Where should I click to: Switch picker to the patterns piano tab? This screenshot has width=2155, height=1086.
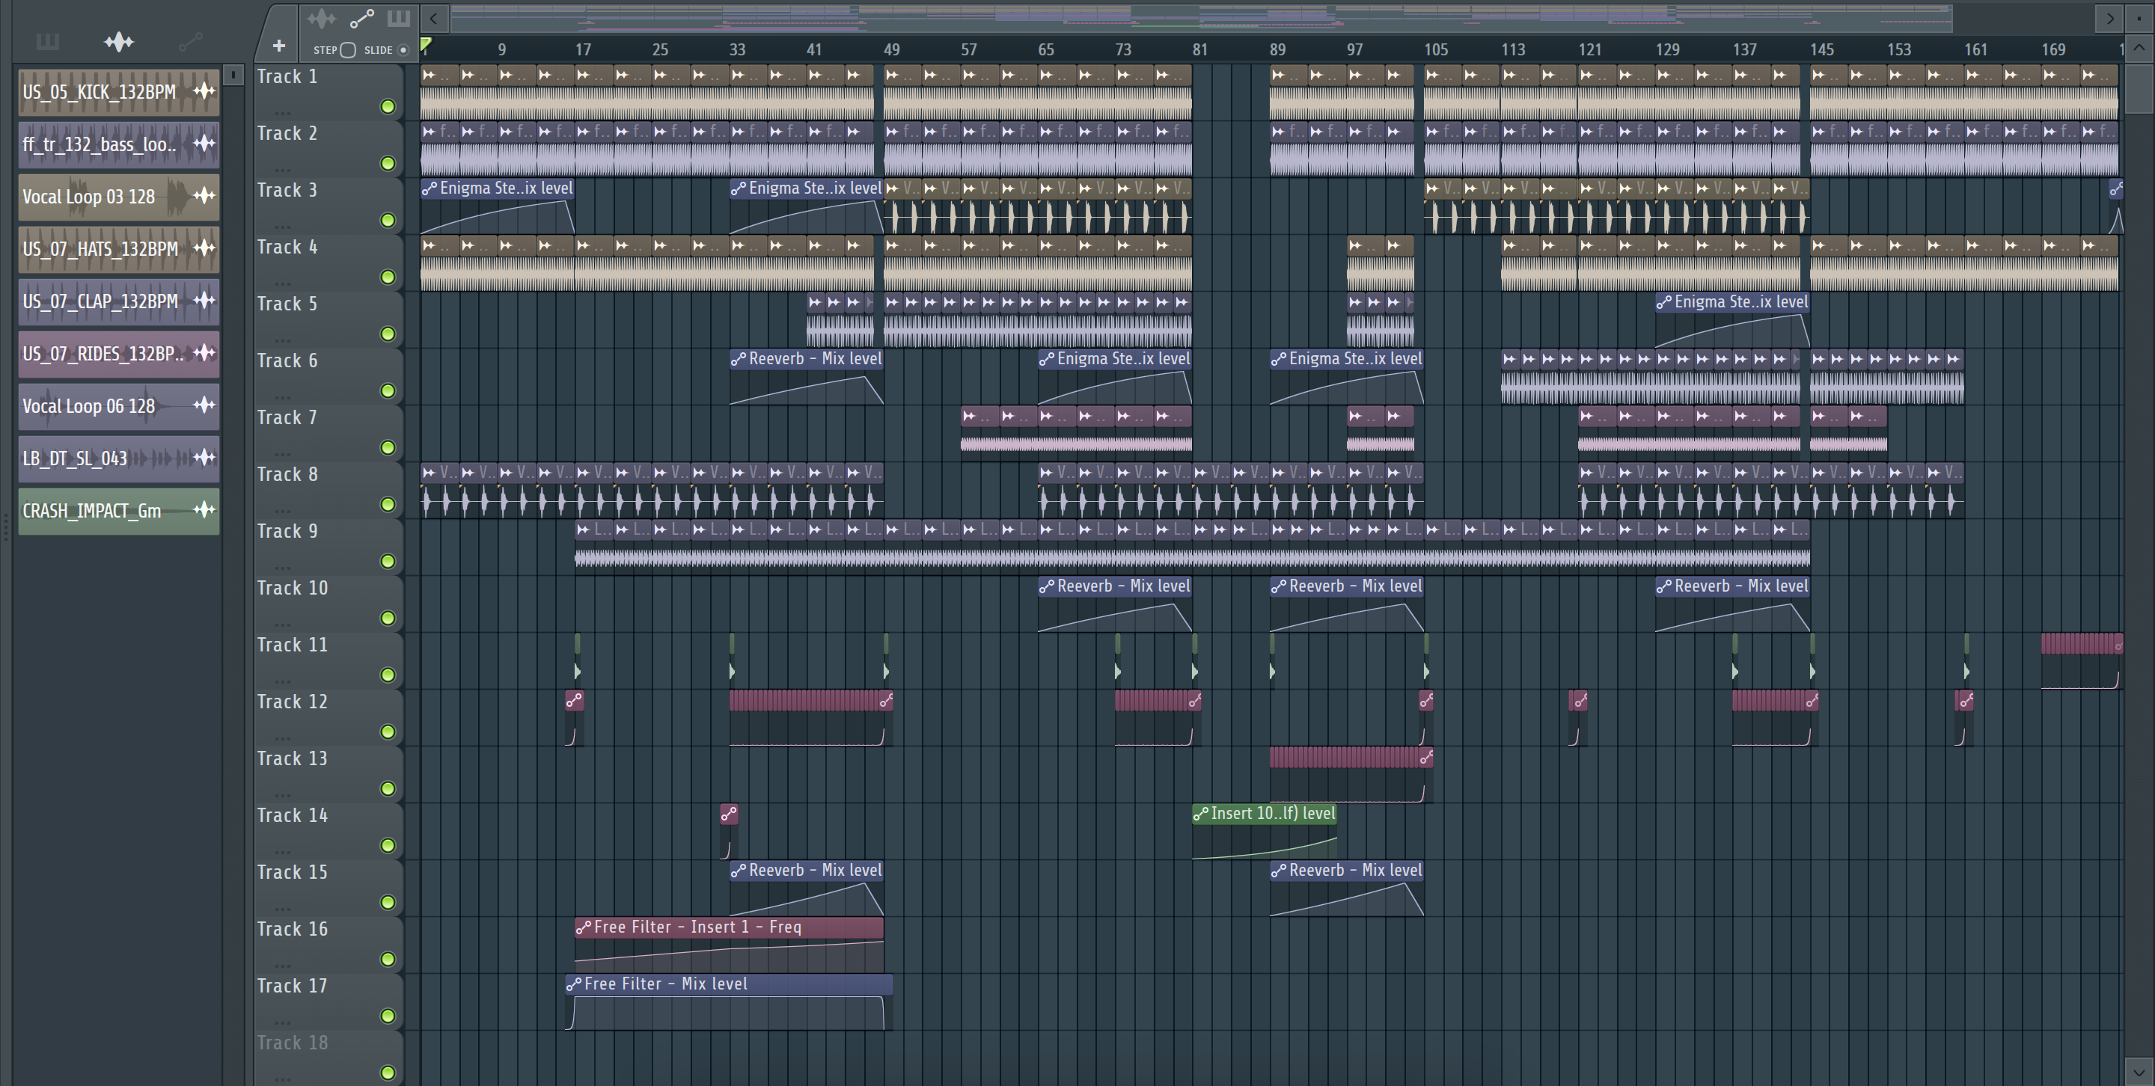(48, 41)
